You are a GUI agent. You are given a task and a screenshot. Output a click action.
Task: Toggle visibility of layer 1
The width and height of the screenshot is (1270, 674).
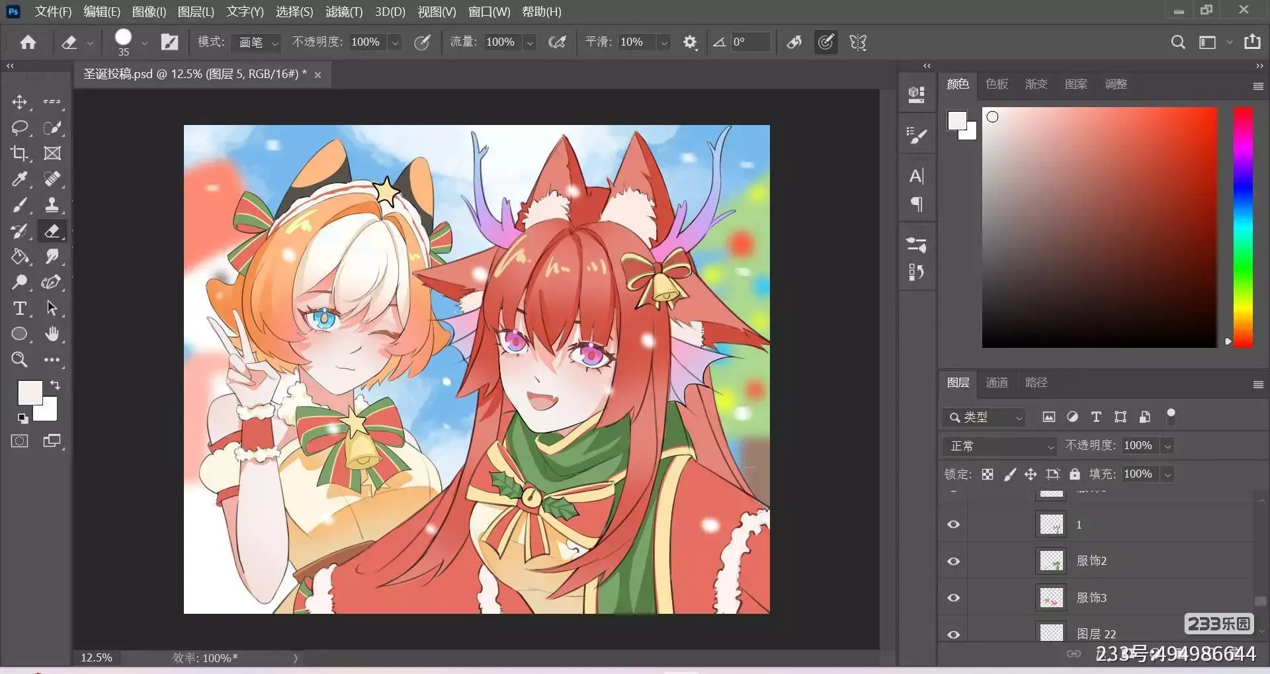click(953, 525)
